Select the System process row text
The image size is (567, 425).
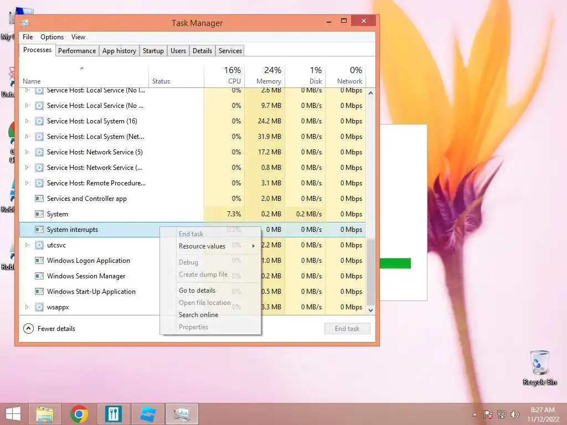coord(58,214)
